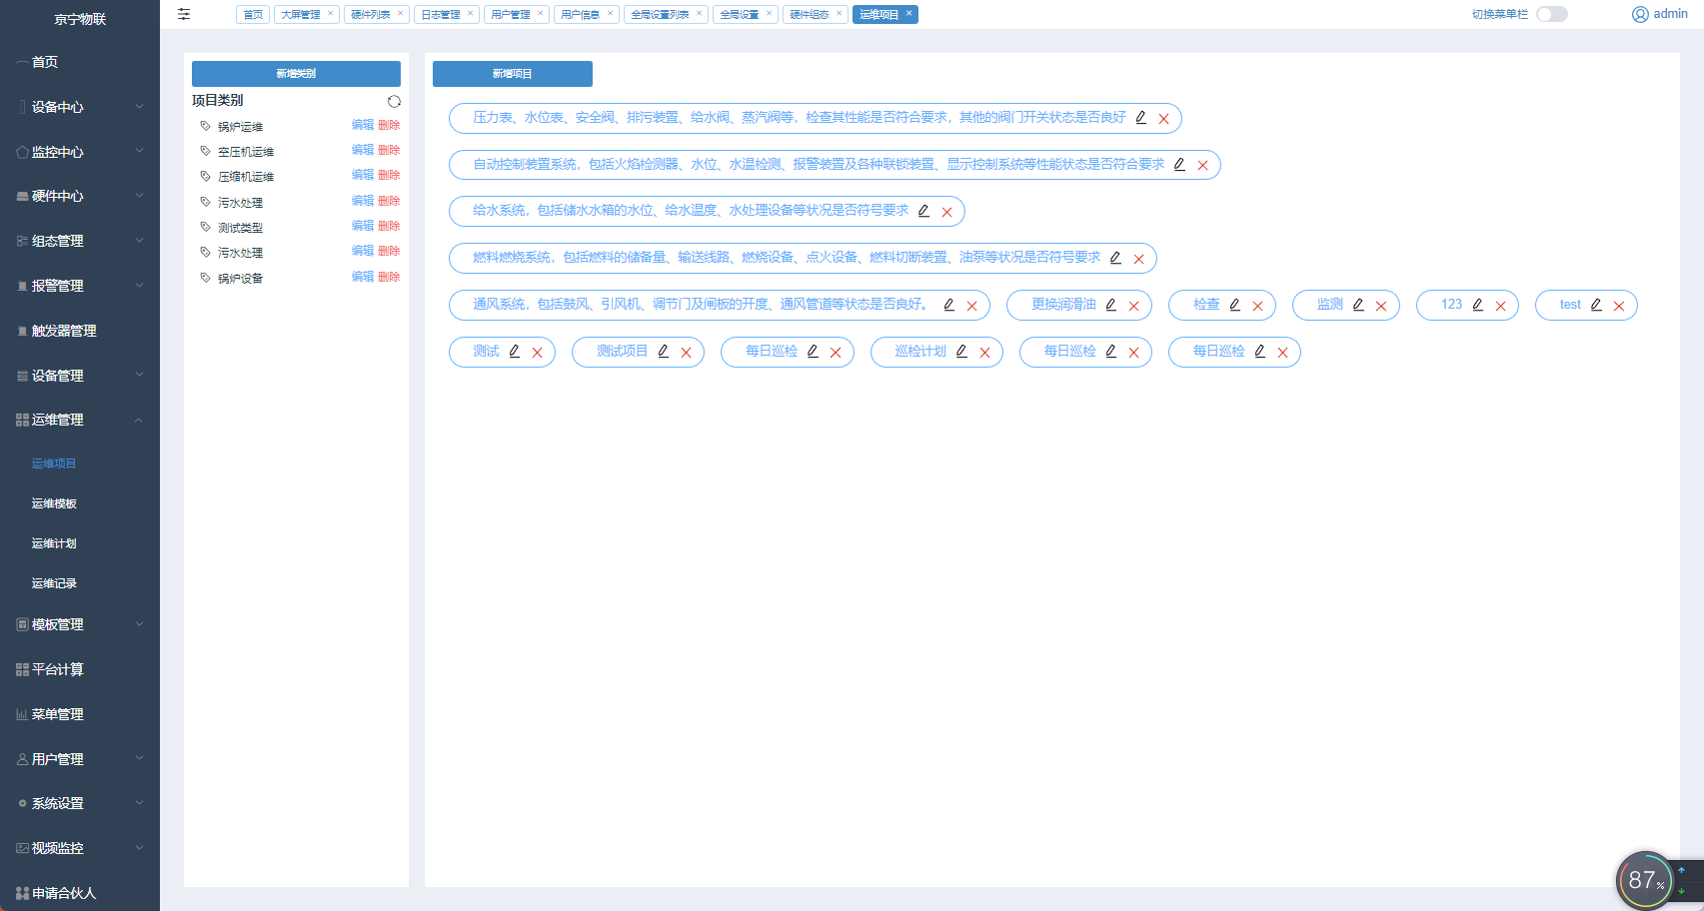Image resolution: width=1704 pixels, height=911 pixels.
Task: Click the refresh icon beside 项目类别
Action: (394, 101)
